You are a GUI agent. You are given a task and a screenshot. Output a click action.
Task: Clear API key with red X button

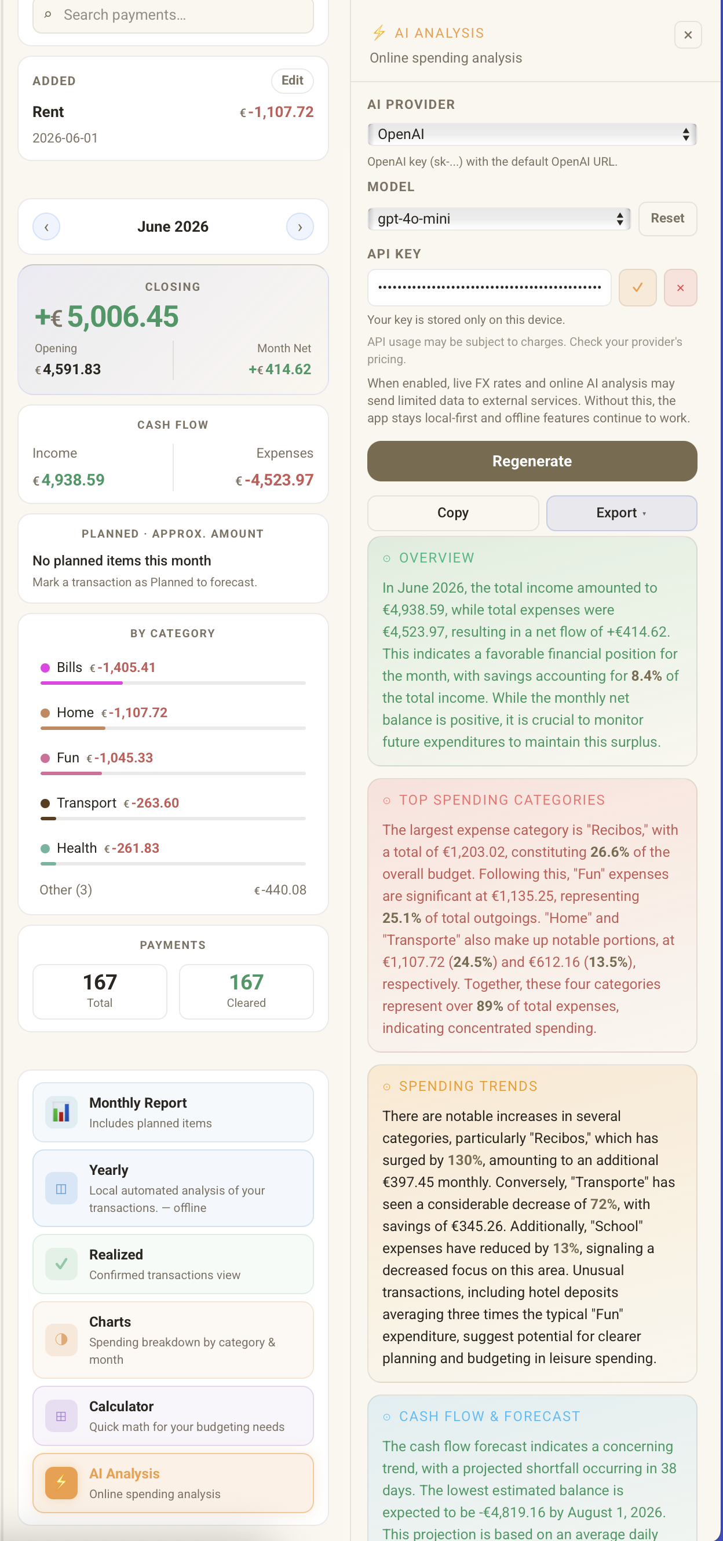680,288
